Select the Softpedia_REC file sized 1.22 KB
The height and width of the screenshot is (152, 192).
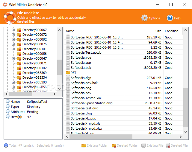click(123, 47)
